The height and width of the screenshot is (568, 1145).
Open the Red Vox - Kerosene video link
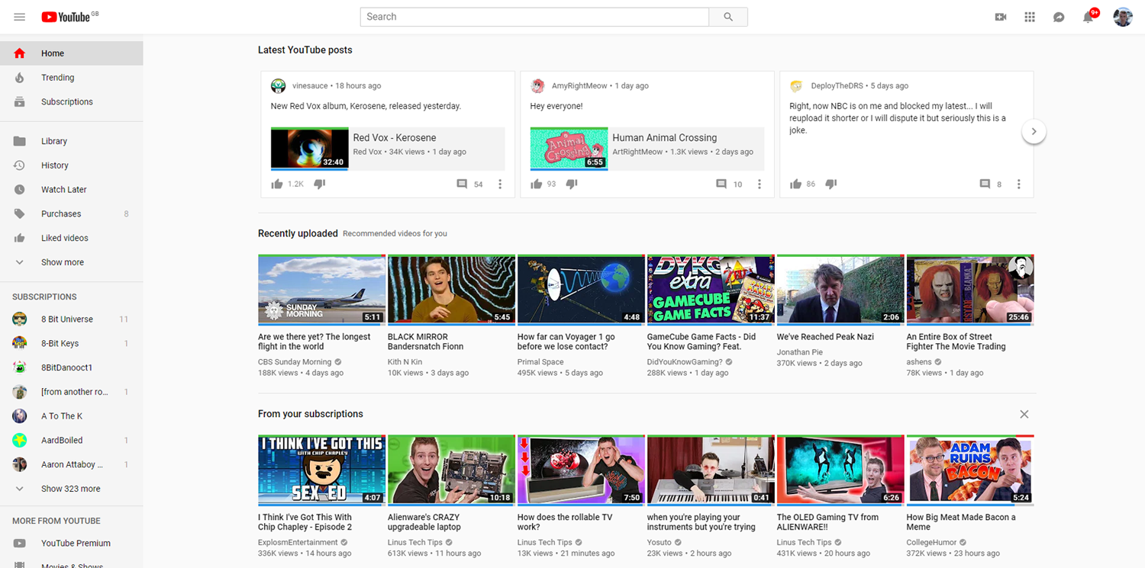[393, 137]
